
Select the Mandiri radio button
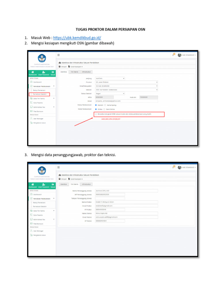click(x=96, y=105)
